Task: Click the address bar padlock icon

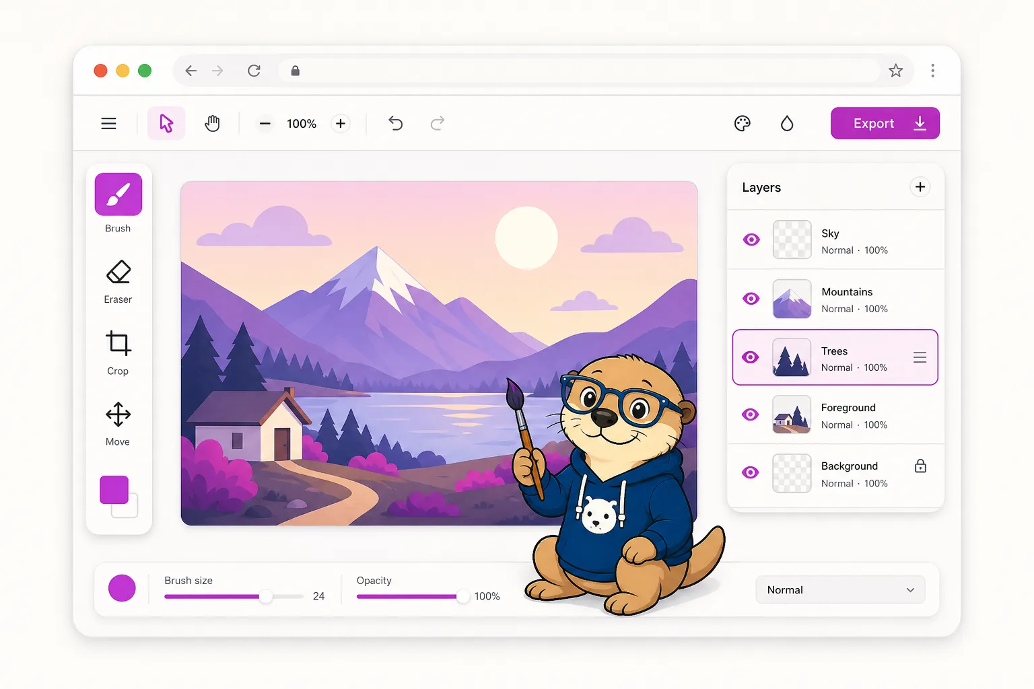Action: 295,71
